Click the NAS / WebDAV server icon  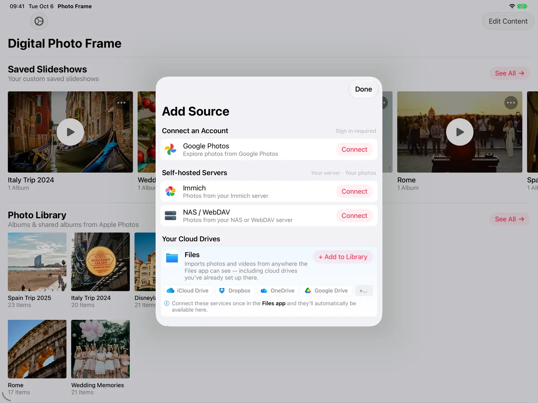click(x=170, y=216)
